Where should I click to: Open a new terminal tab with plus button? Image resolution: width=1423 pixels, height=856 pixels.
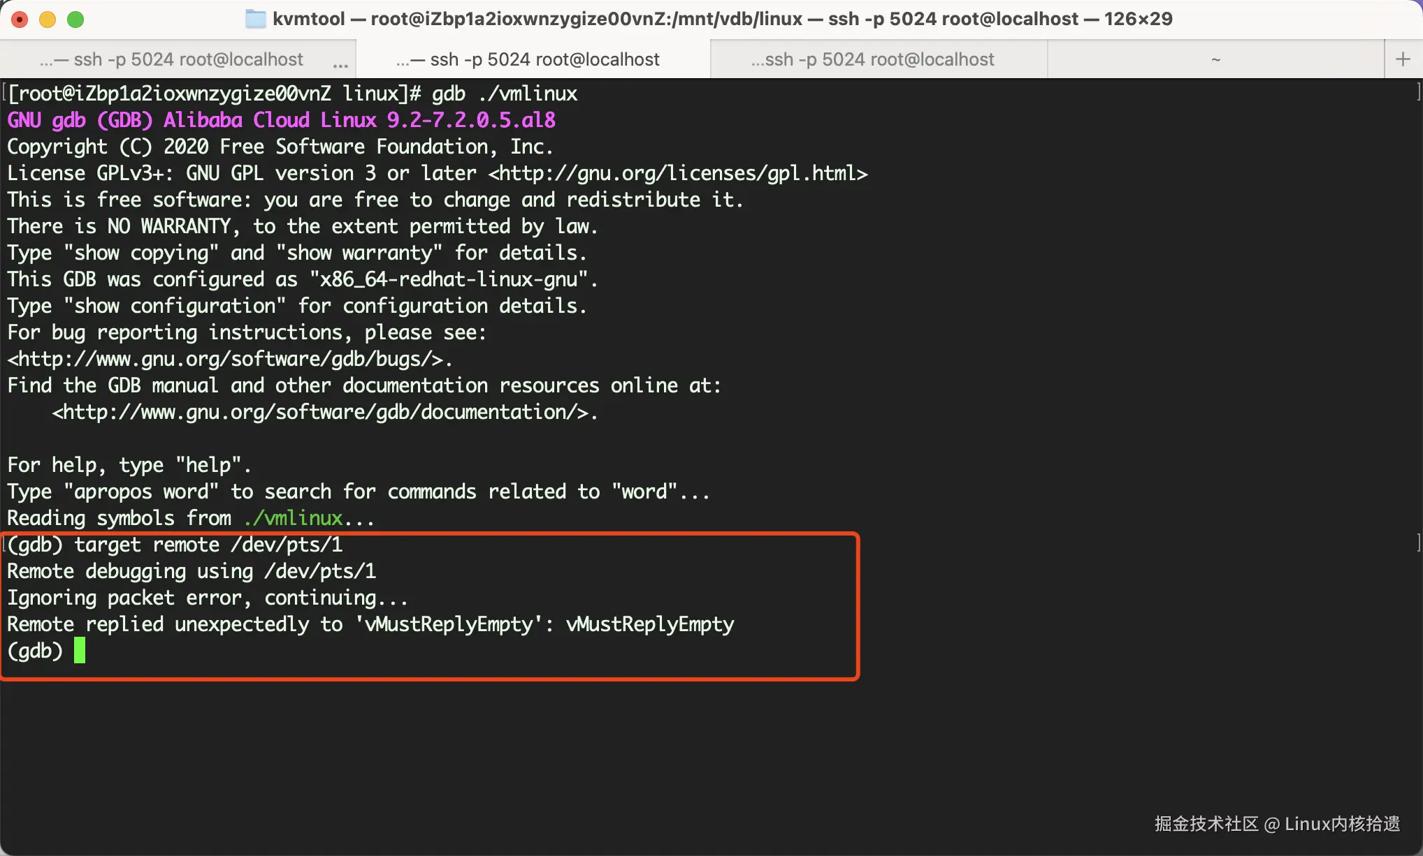[x=1403, y=59]
